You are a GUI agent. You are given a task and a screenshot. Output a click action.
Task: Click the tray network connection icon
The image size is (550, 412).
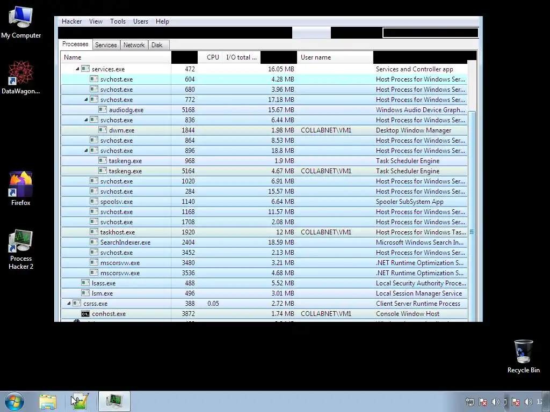pos(469,402)
